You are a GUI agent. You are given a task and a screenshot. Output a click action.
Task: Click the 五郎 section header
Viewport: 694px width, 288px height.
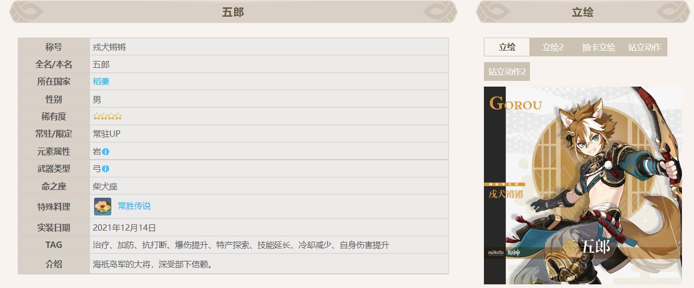pyautogui.click(x=233, y=12)
